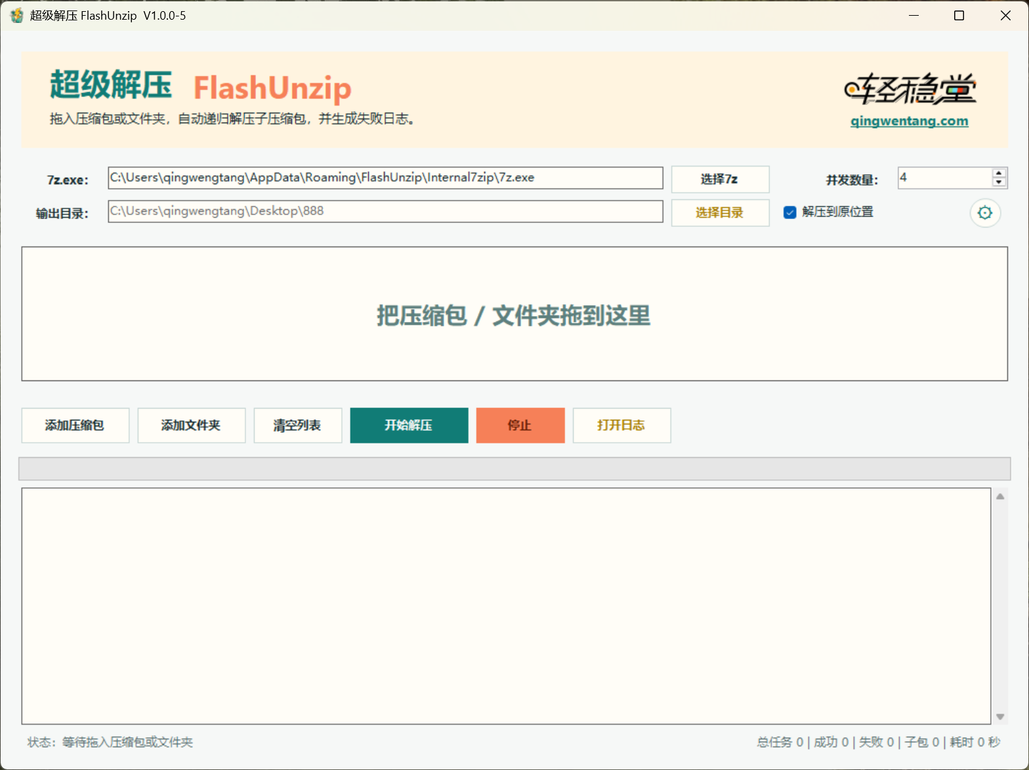1029x770 pixels.
Task: Click the orange 停止 button
Action: pyautogui.click(x=520, y=426)
